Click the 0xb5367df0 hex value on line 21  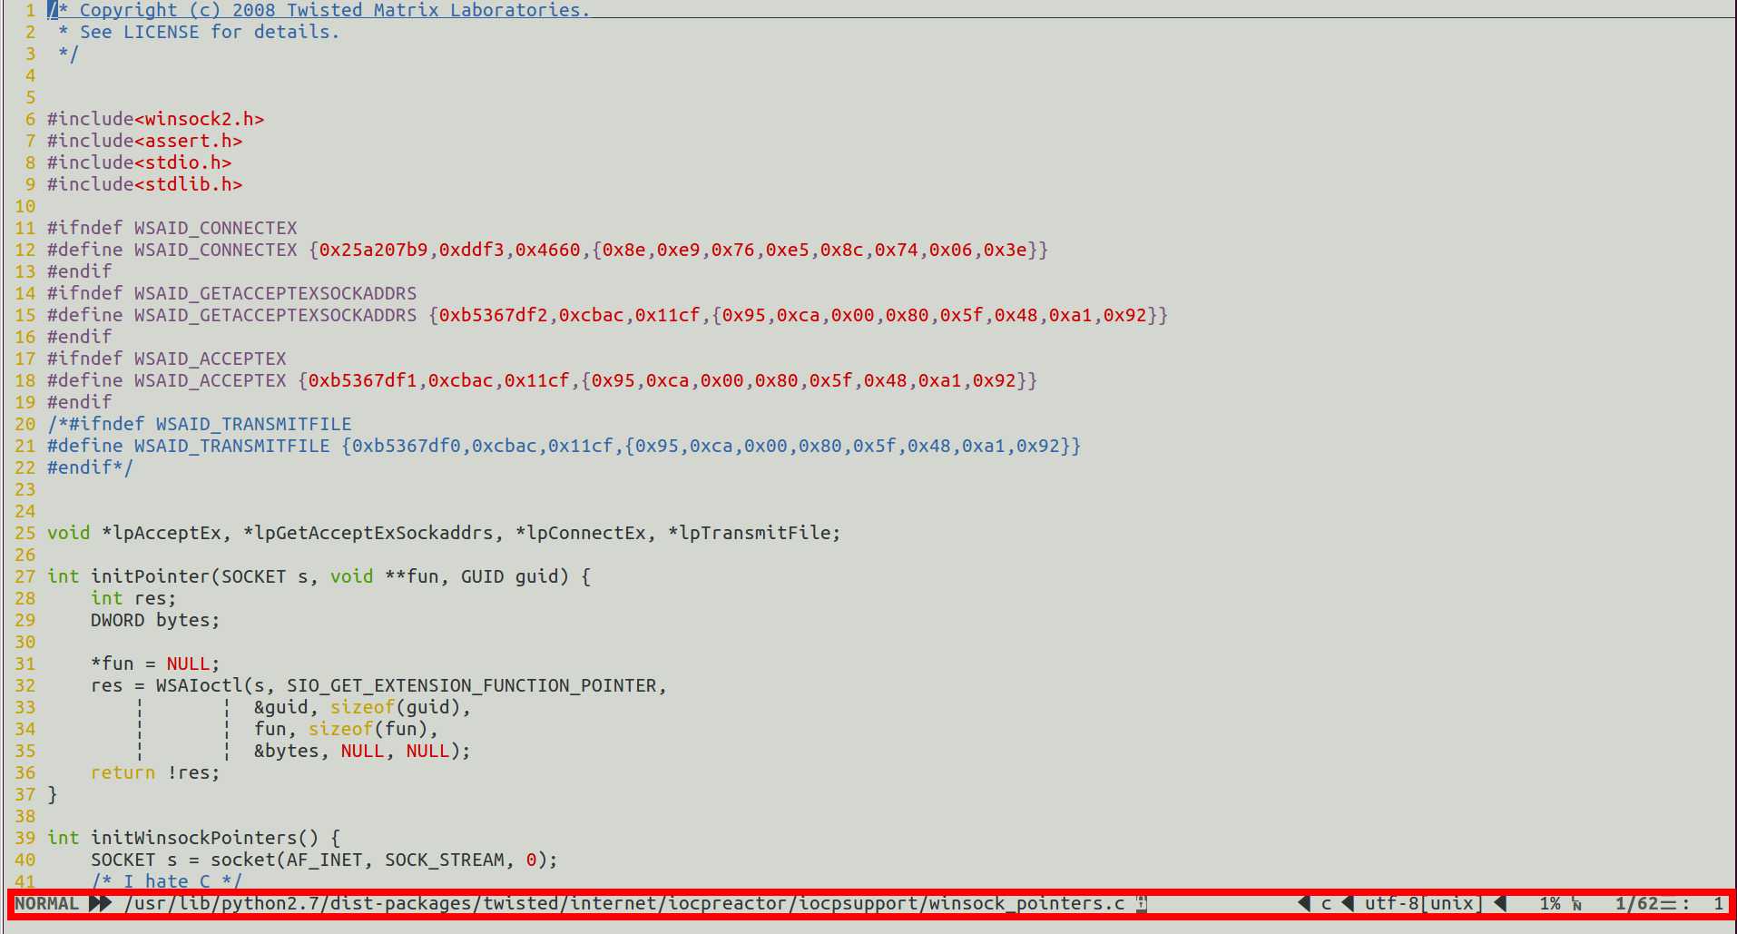(406, 446)
